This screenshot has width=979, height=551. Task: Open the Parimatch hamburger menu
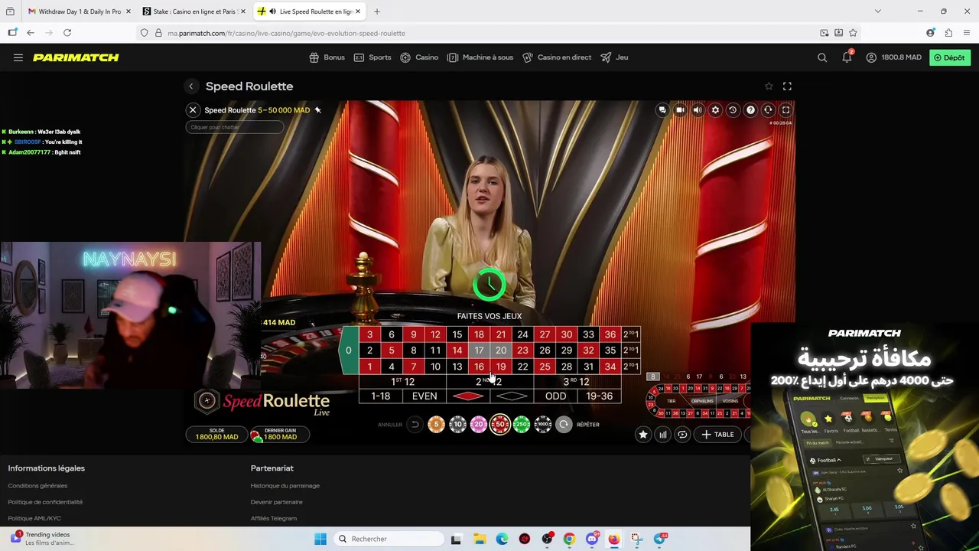[x=18, y=57]
